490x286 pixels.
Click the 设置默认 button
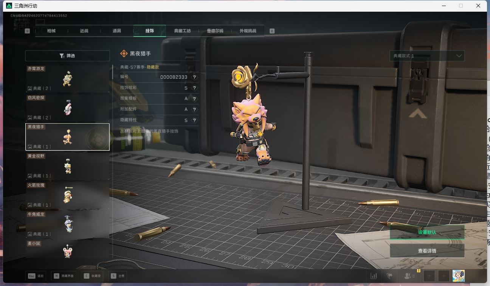coord(427,232)
